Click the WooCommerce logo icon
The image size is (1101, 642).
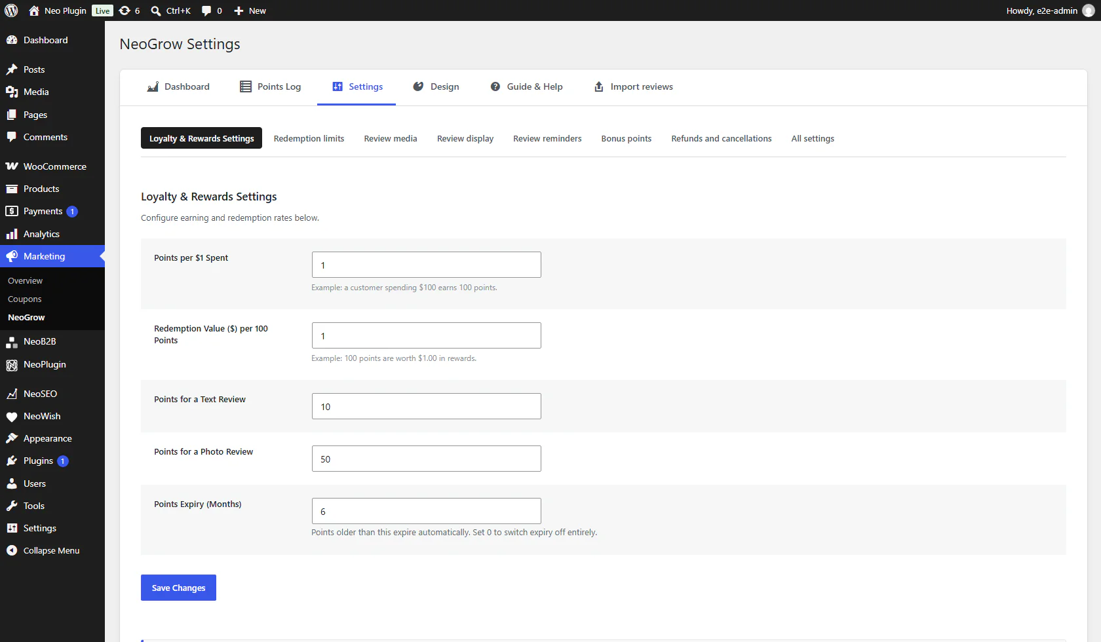(x=12, y=166)
